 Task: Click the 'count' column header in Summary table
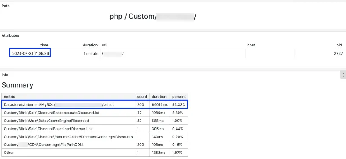(x=142, y=97)
